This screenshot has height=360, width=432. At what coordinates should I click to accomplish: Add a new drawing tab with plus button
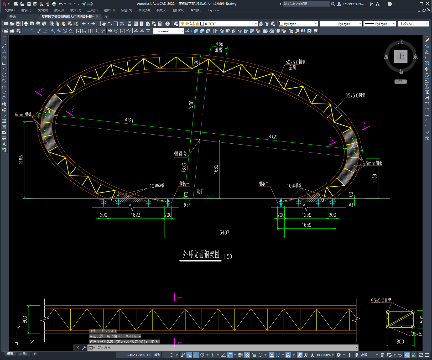106,17
